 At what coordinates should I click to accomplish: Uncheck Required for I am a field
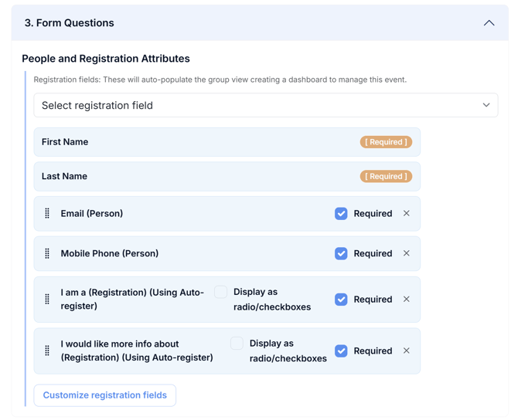341,300
